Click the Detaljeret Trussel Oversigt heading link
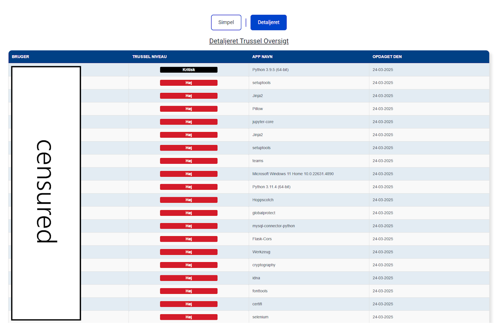 tap(249, 41)
